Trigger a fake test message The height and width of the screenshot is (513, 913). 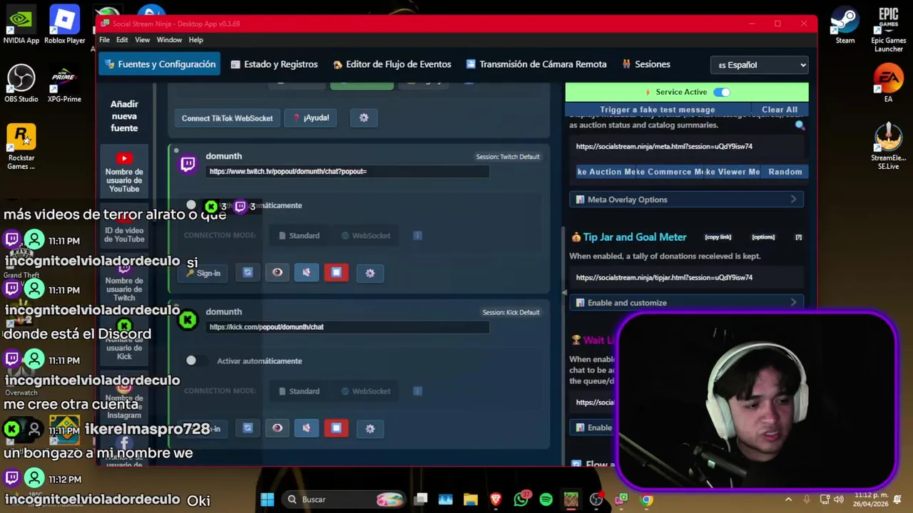[657, 110]
